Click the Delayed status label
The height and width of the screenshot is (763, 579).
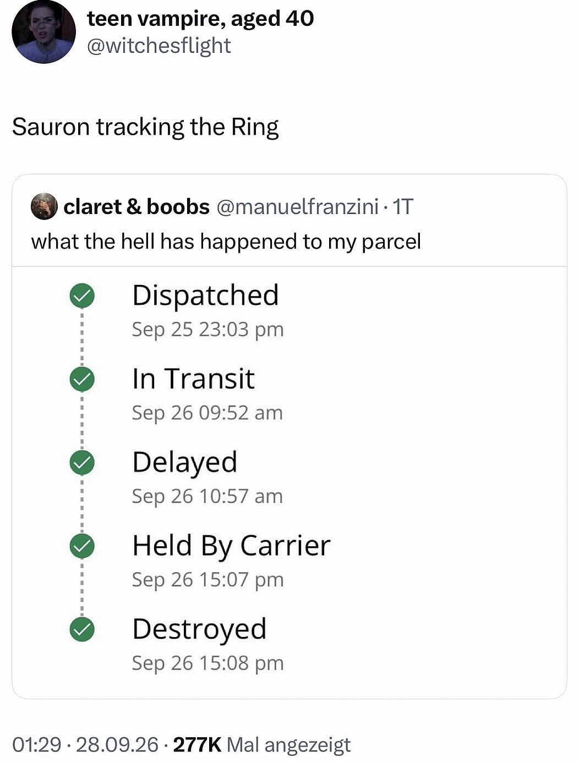coord(184,462)
